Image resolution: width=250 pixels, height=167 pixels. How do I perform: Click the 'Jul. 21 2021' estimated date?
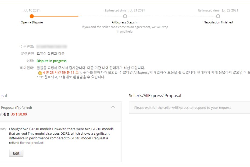click(137, 11)
